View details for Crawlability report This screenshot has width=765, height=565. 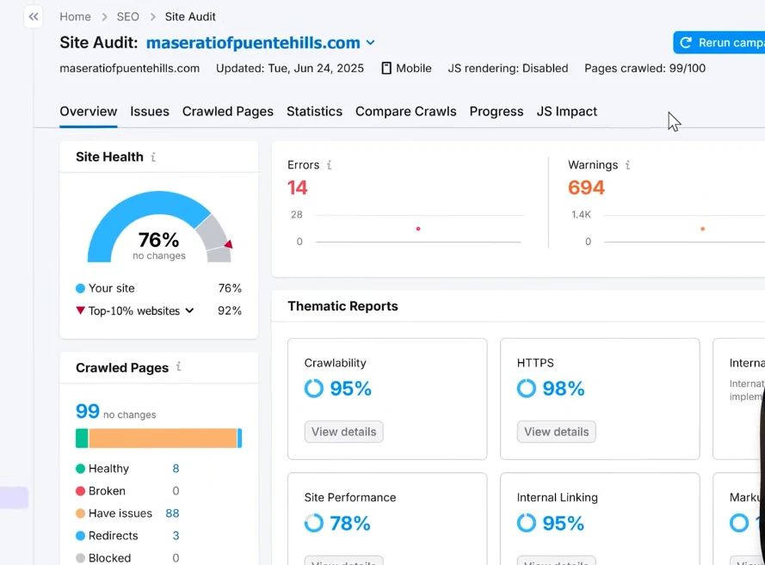[344, 432]
